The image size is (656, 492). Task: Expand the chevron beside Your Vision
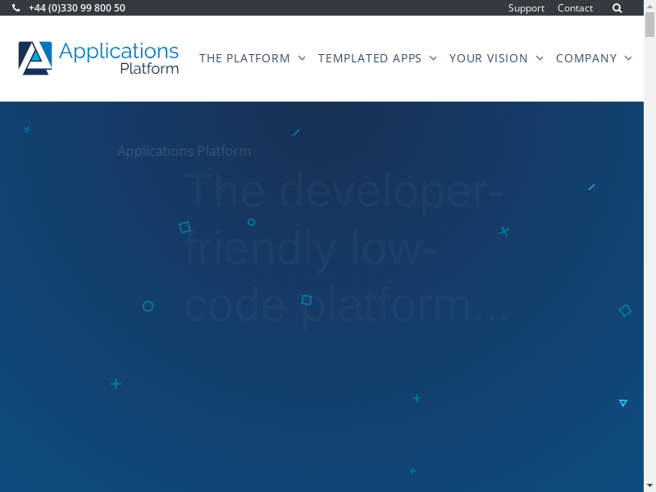click(540, 58)
